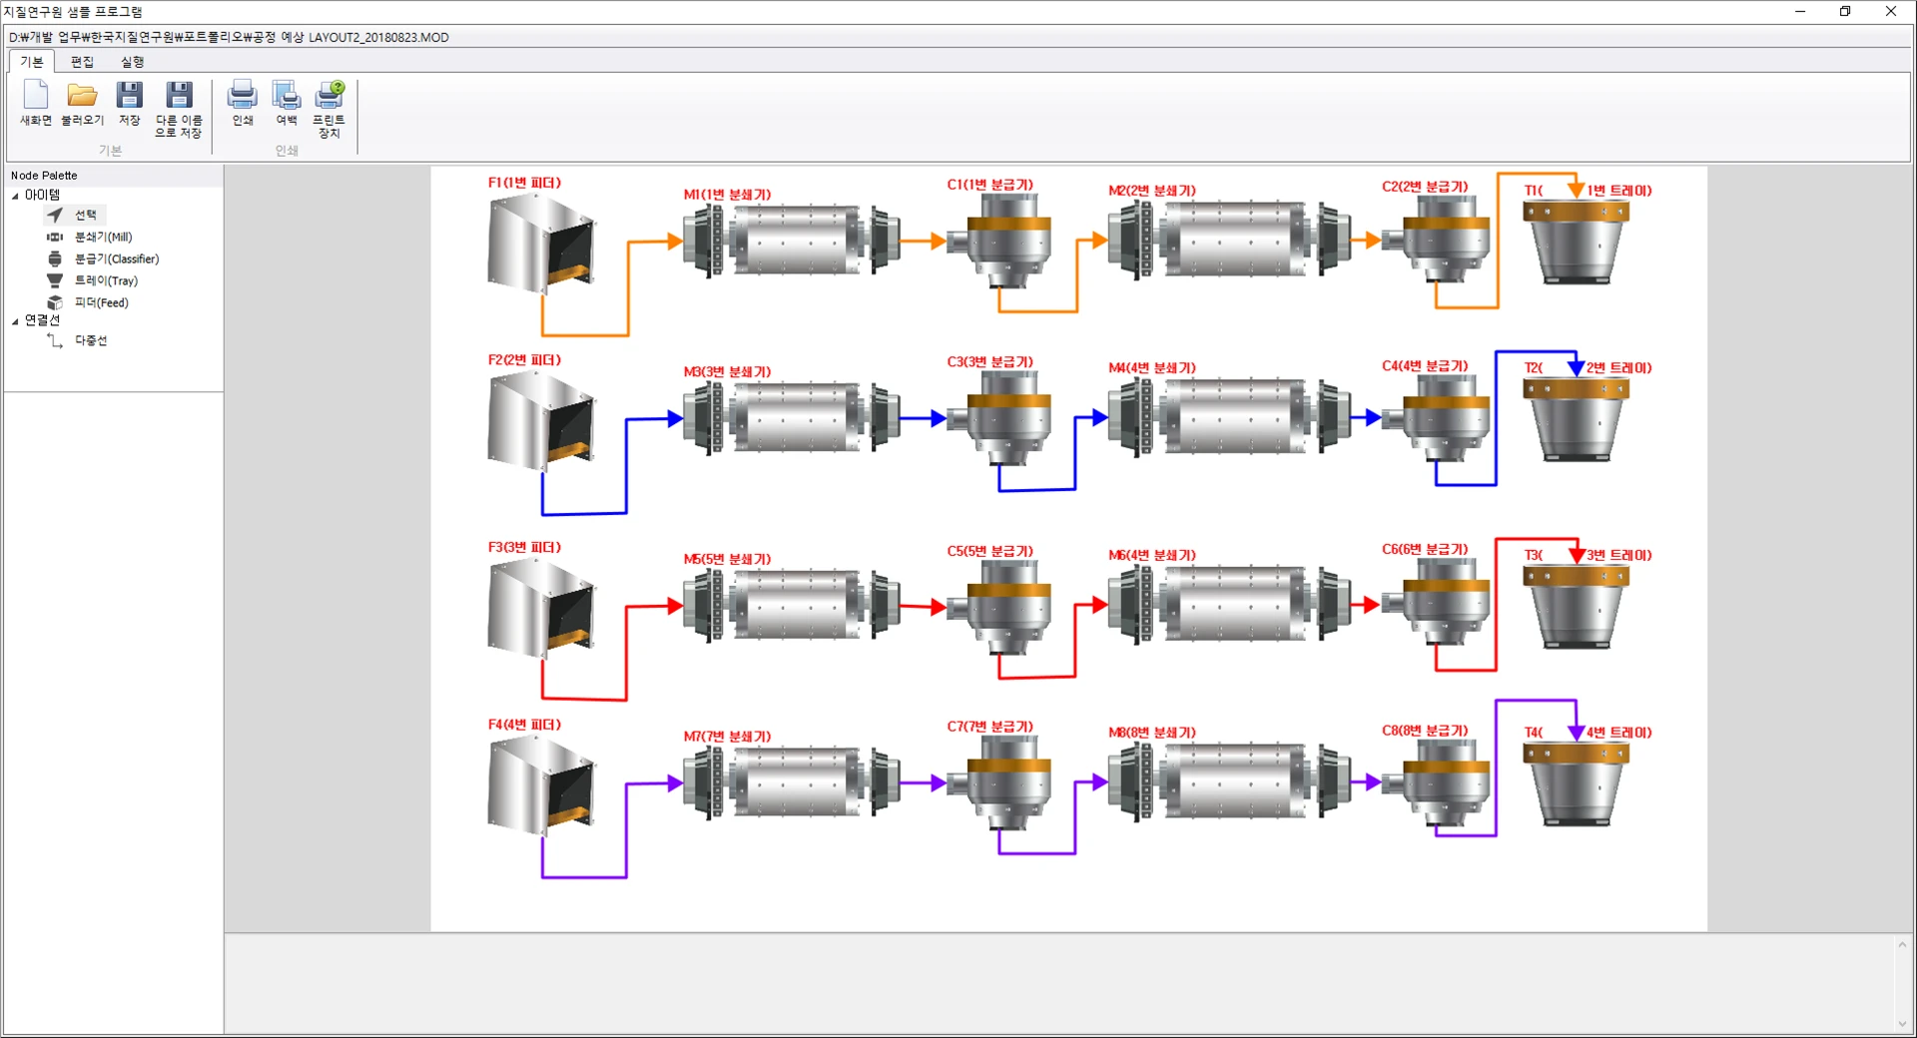The width and height of the screenshot is (1917, 1038).
Task: Select 분급기(Classifier) palette item
Action: point(103,259)
